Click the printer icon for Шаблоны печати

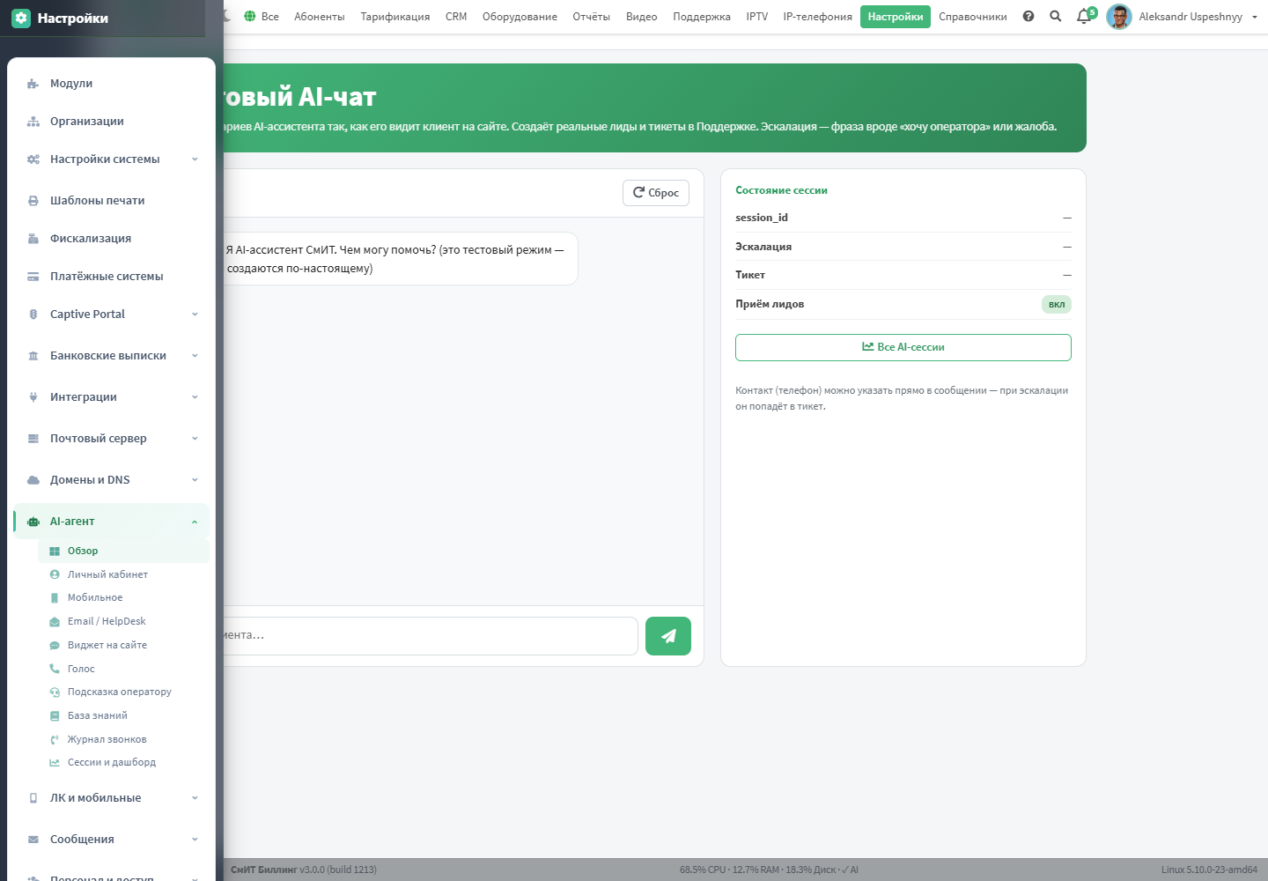[x=33, y=201]
